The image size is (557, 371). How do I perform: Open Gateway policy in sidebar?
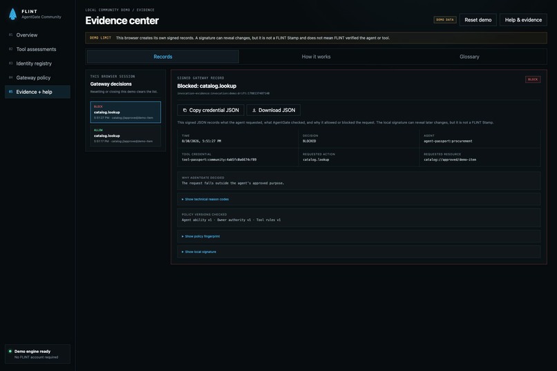[37, 78]
